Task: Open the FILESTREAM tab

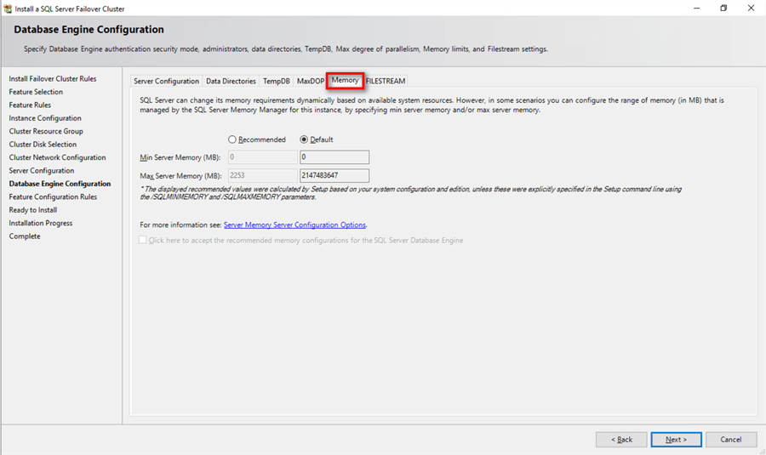Action: click(386, 81)
